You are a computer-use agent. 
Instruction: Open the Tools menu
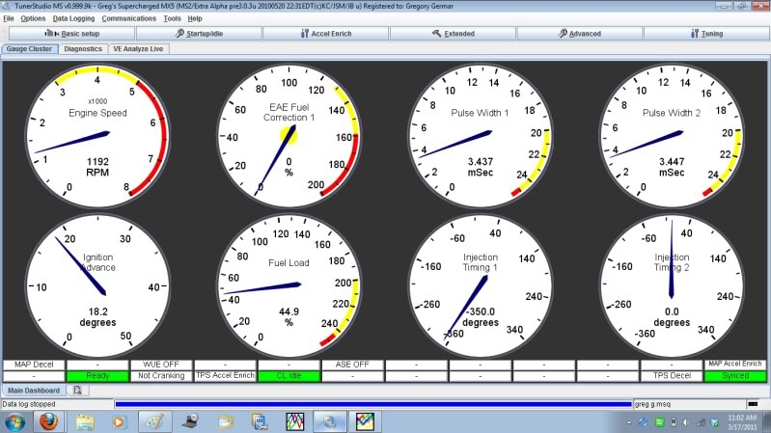coord(172,18)
